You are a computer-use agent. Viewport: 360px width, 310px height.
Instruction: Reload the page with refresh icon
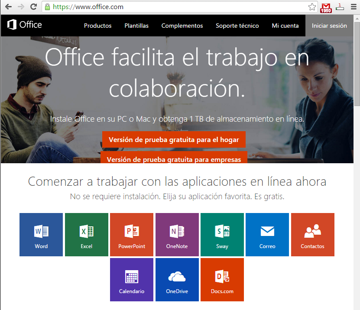[33, 7]
